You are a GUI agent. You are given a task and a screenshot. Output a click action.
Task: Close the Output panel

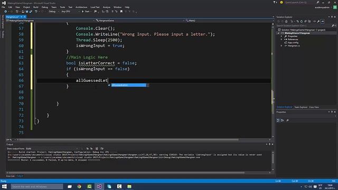273,144
